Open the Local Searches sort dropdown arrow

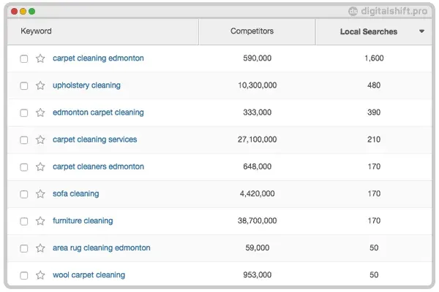(x=421, y=31)
